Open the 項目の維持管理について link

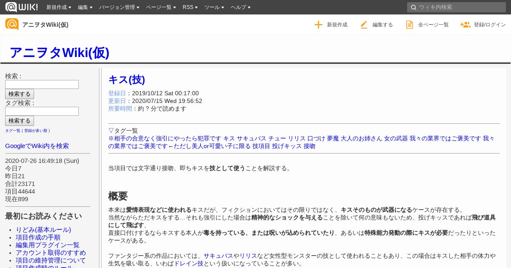[51, 260]
